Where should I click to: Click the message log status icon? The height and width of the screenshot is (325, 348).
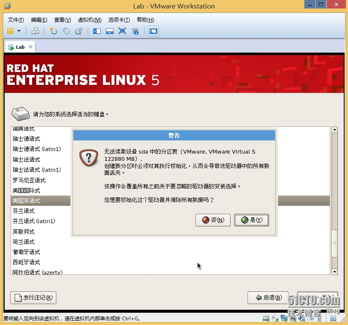[x=333, y=319]
